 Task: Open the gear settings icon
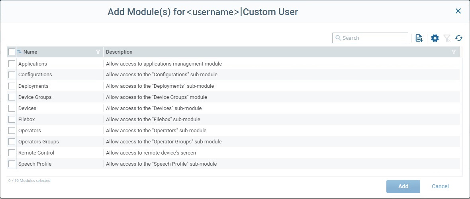[435, 38]
